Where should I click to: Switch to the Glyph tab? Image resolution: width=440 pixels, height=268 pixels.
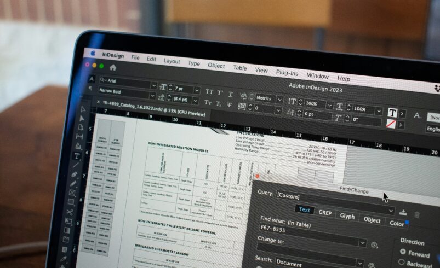(x=347, y=216)
